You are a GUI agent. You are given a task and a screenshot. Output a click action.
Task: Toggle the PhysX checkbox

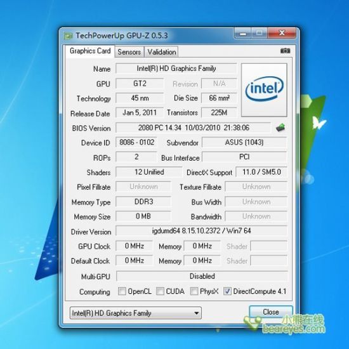pyautogui.click(x=194, y=291)
